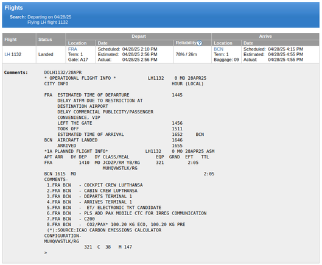Open the FRA departure airport link

72,49
